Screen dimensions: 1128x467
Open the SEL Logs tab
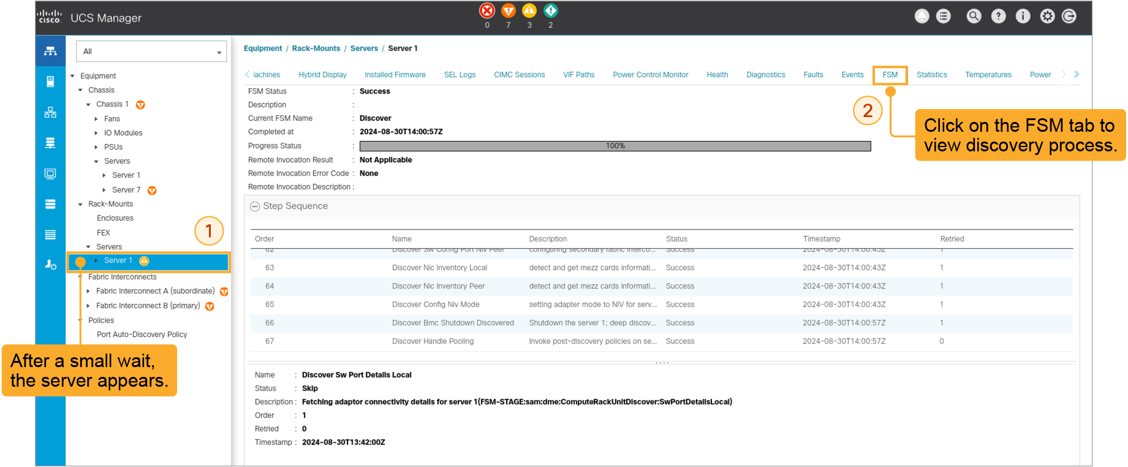point(460,75)
